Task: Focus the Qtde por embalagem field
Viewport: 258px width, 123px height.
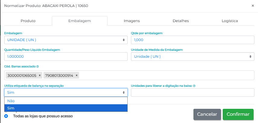Action: point(193,40)
